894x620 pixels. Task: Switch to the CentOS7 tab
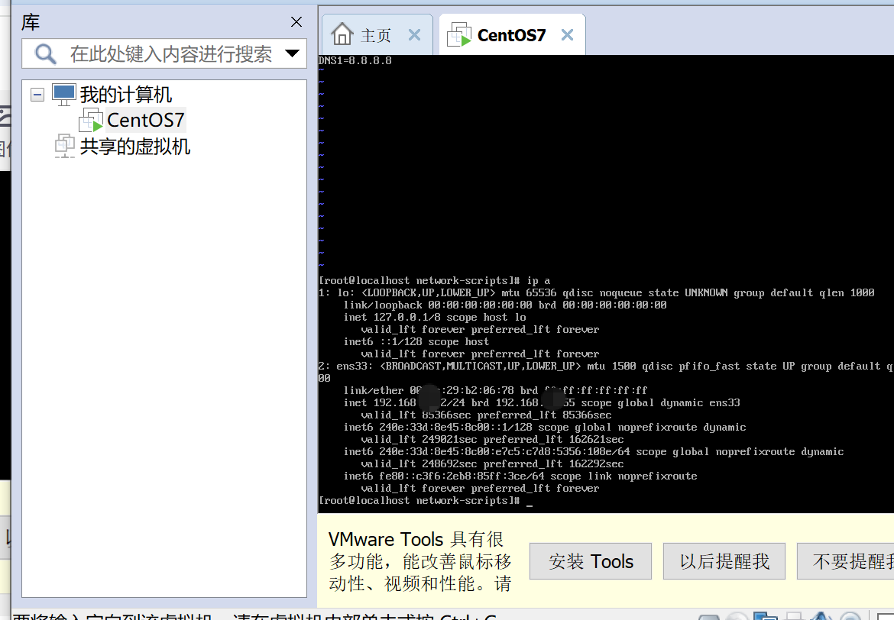click(512, 35)
